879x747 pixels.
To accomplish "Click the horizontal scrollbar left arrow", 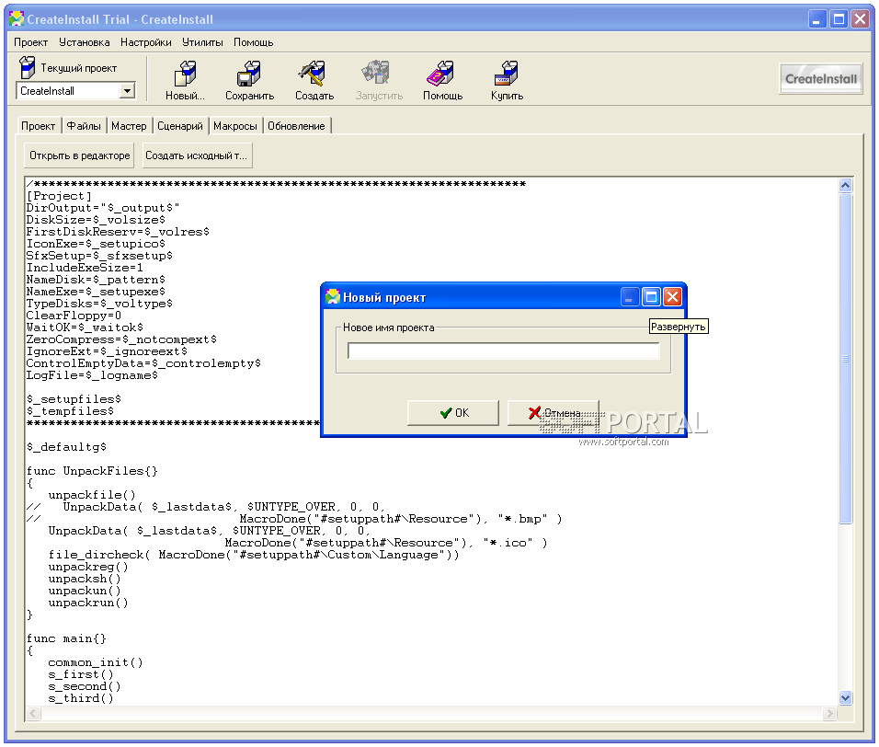I will (33, 713).
